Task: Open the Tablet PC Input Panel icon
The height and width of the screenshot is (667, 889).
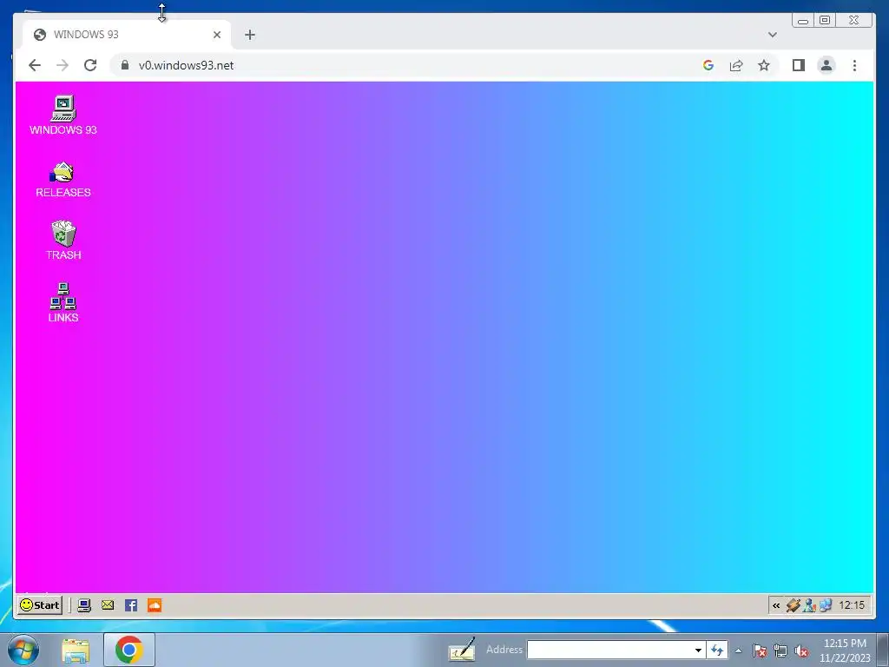Action: tap(462, 650)
